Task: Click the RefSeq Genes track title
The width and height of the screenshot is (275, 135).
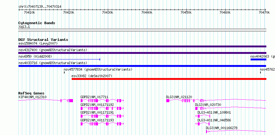Action: click(x=32, y=93)
